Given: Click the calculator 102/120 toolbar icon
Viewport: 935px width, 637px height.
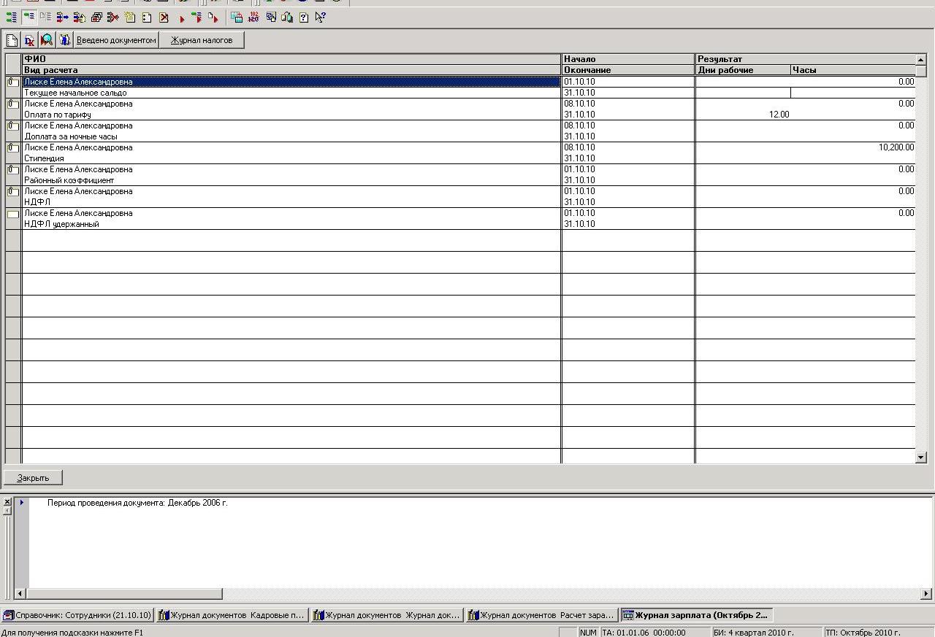Looking at the screenshot, I should point(253,17).
